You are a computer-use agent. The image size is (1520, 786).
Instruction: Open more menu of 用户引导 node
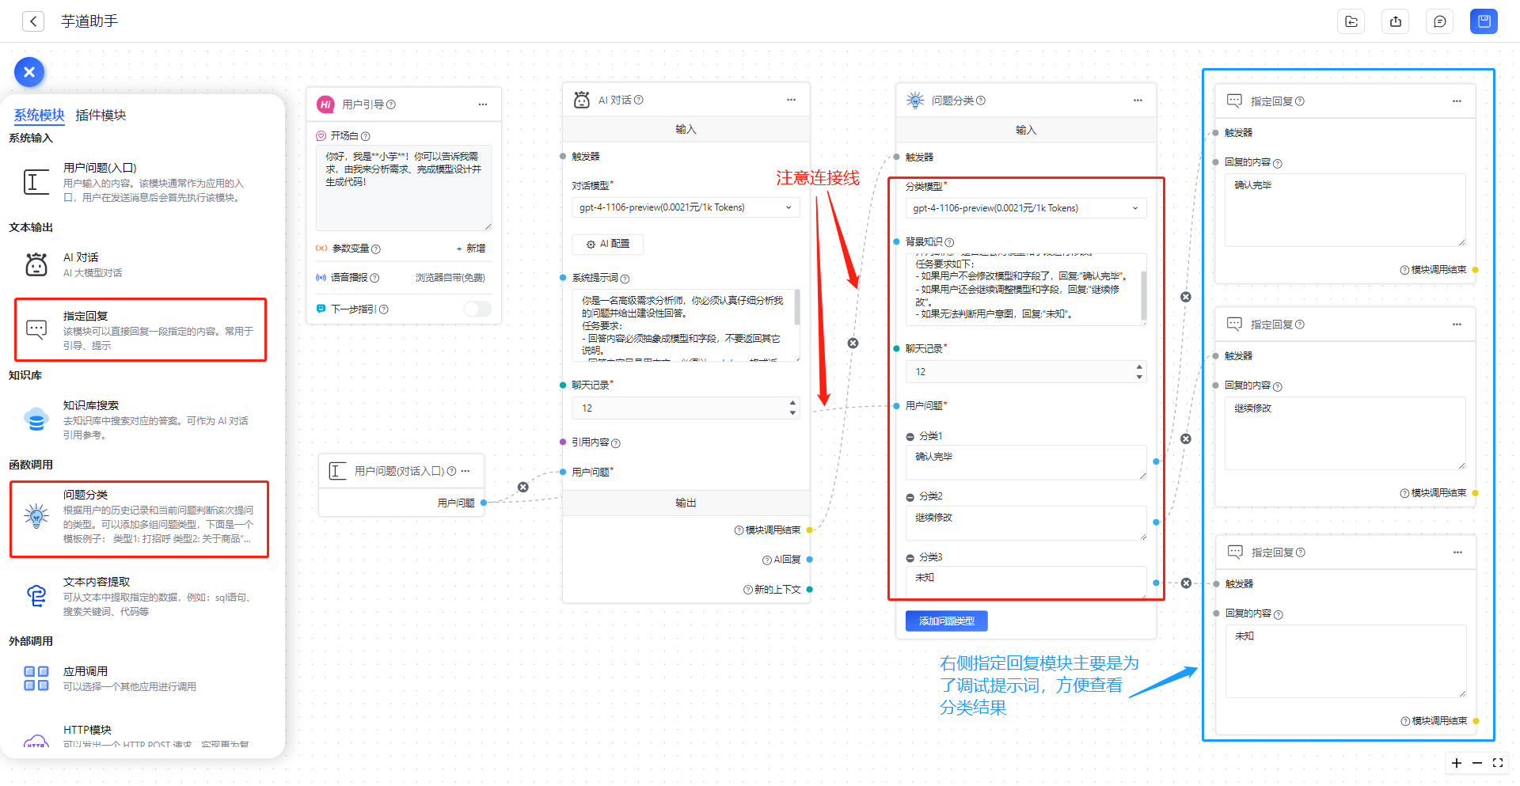pyautogui.click(x=483, y=104)
